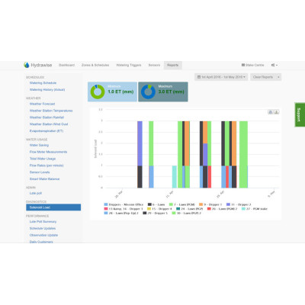This screenshot has height=305, width=305.
Task: Open Schedule Updates report
Action: pos(43,229)
